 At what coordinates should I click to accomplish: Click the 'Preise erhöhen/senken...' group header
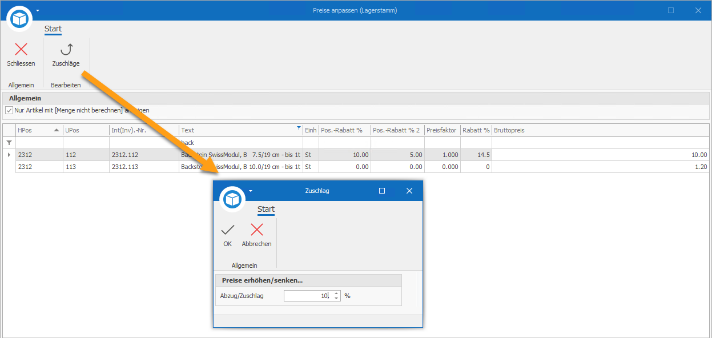[x=308, y=280]
